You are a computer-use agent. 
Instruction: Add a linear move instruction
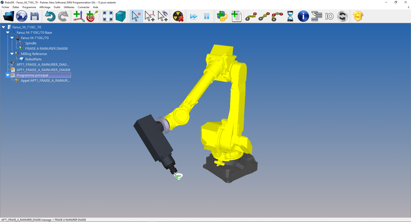click(x=264, y=17)
